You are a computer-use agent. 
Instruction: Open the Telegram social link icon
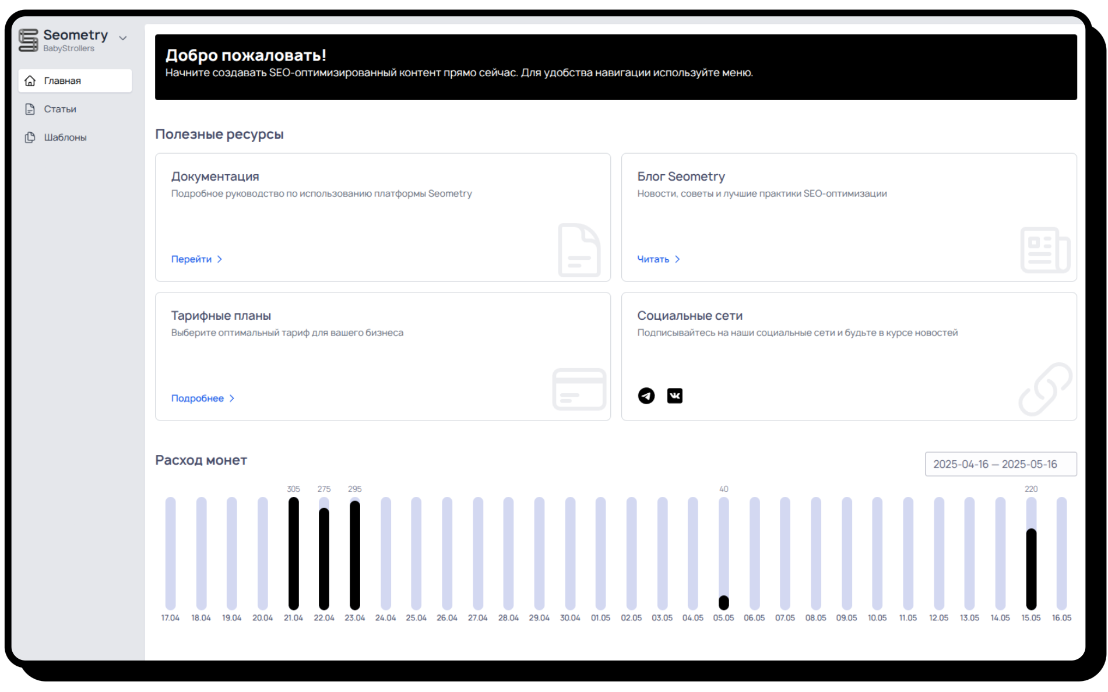point(646,396)
